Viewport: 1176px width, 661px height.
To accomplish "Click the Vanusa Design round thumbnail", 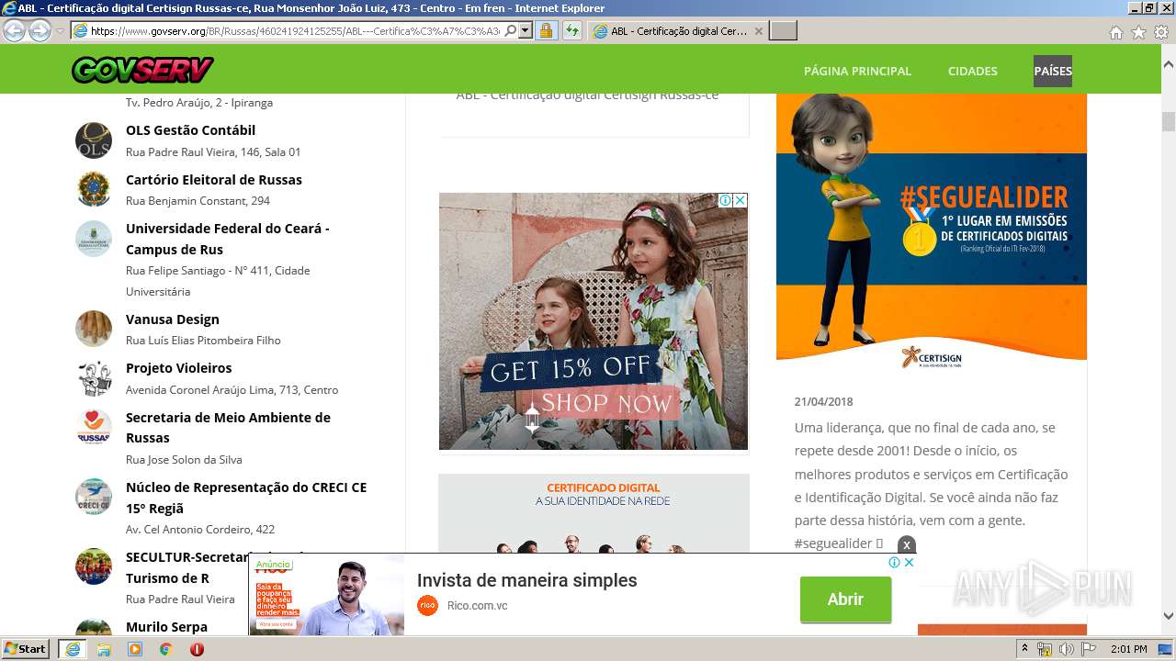I will pyautogui.click(x=94, y=329).
